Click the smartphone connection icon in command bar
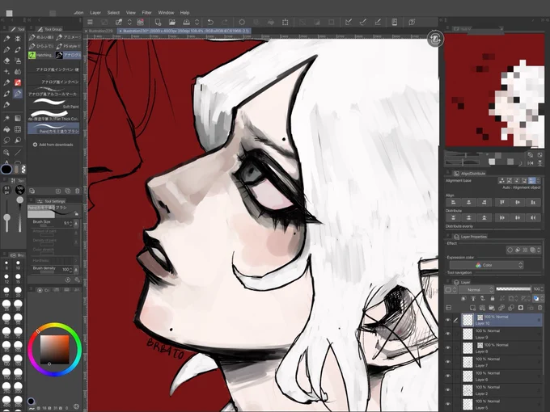Image resolution: width=550 pixels, height=412 pixels. click(394, 22)
